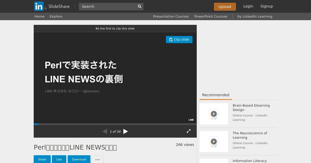Clip this slide button
This screenshot has width=311, height=163.
[x=179, y=40]
